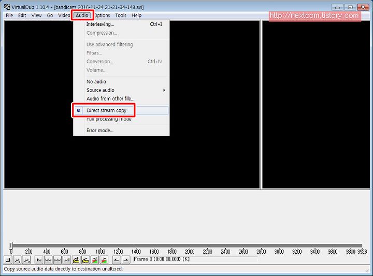The height and width of the screenshot is (276, 373).
Task: Click the gray timeline track bar
Action: (187, 245)
